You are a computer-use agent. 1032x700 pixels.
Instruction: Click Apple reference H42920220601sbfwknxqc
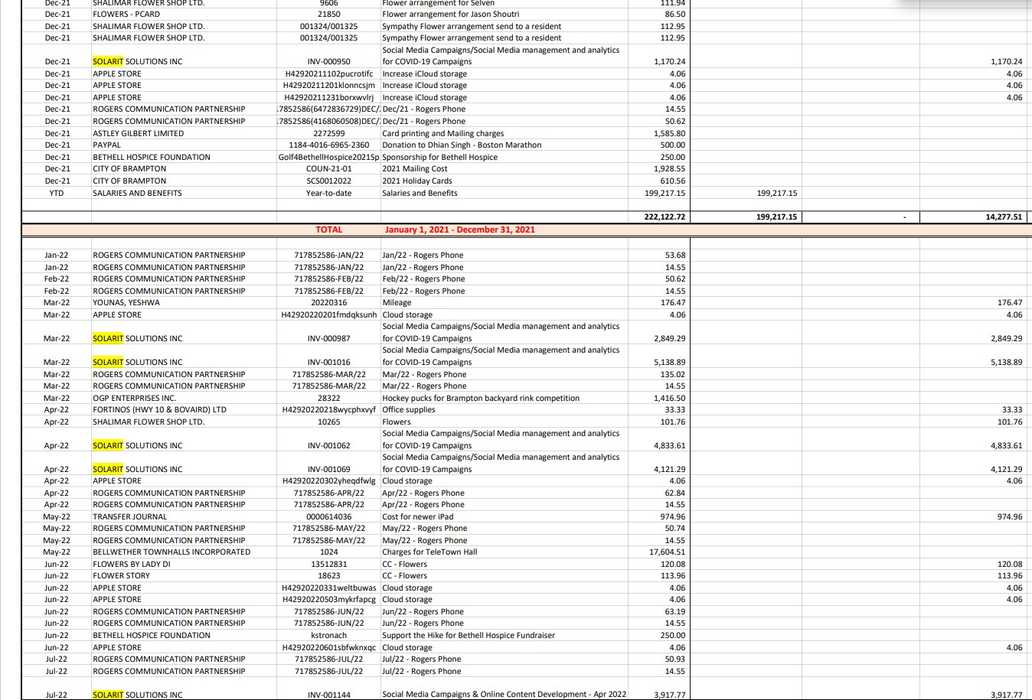point(329,647)
